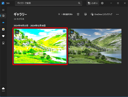Open the hamburger navigation menu
128x97 pixels.
3,10
